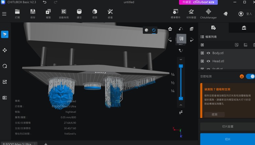
Task: Rotate view with arrow below the view cube
Action: tap(181, 51)
